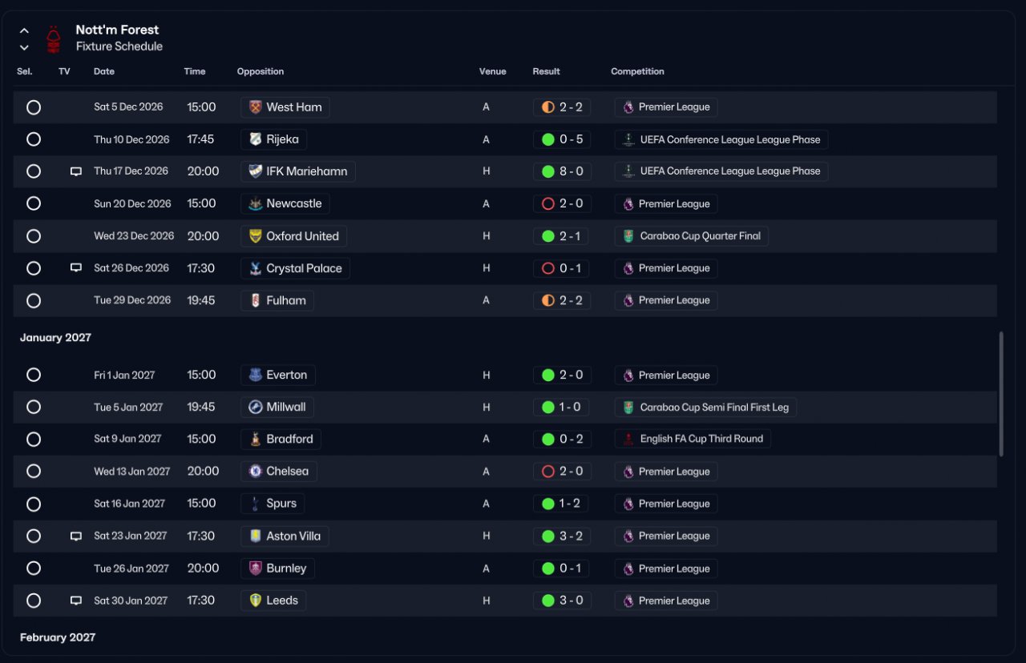The width and height of the screenshot is (1026, 663).
Task: Click the FA Cup icon on Bradford row
Action: [628, 439]
